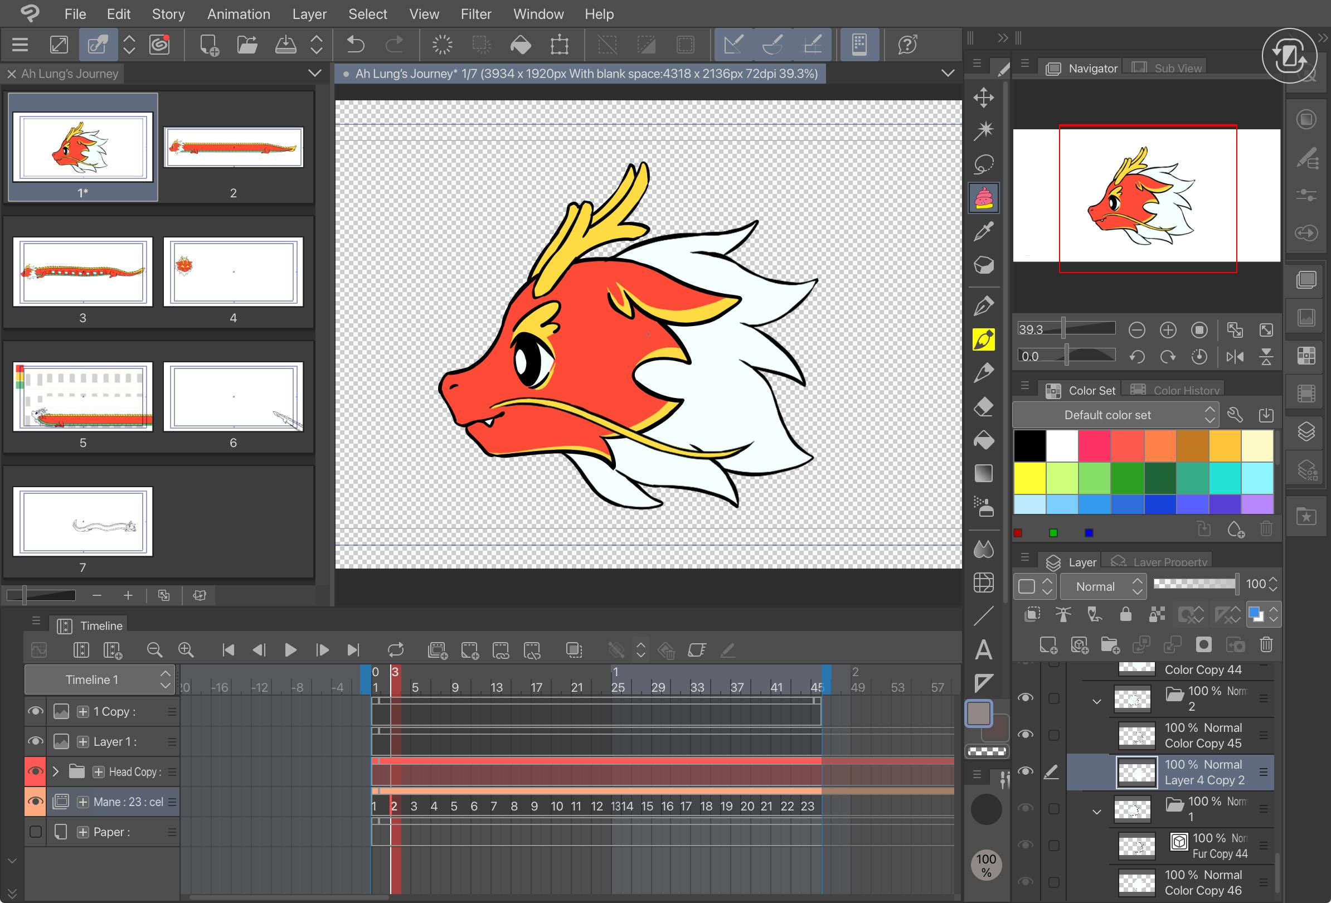The width and height of the screenshot is (1331, 903).
Task: Hide the Color Copy 45 layer
Action: point(1025,735)
